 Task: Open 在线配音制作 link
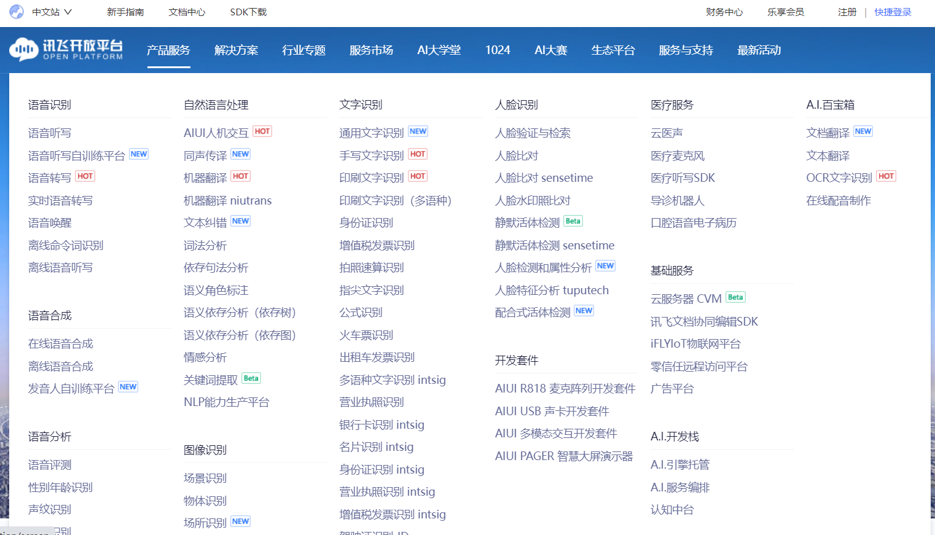point(839,200)
